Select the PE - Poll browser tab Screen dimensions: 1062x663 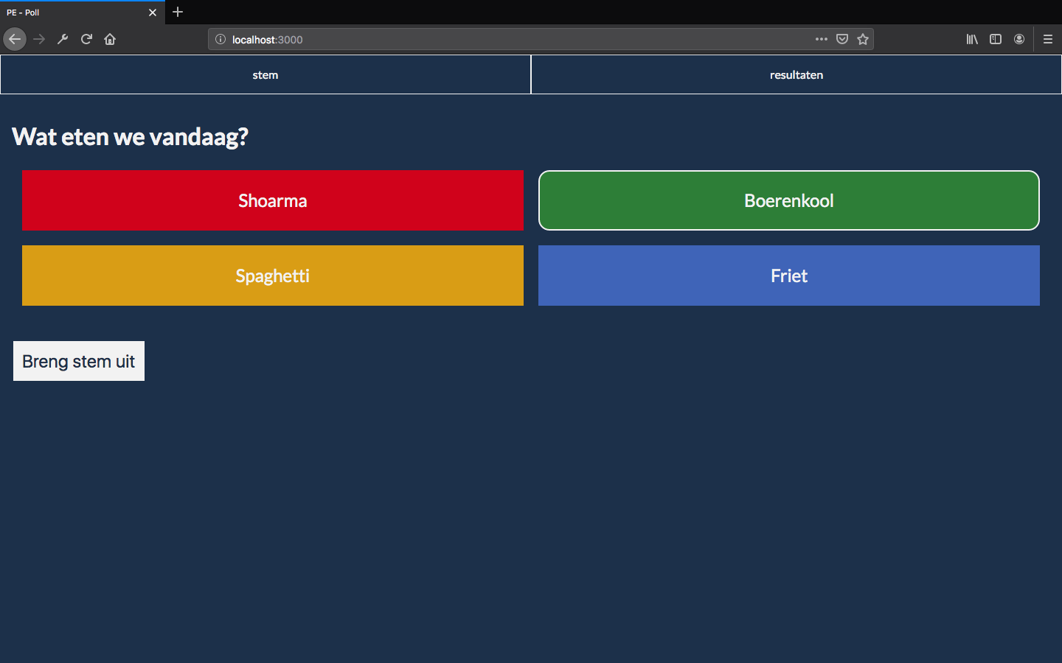tap(83, 13)
